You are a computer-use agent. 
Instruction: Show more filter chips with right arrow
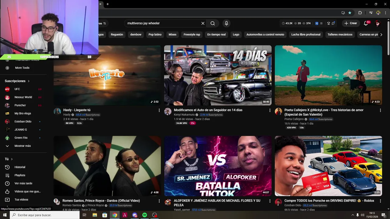(x=381, y=35)
